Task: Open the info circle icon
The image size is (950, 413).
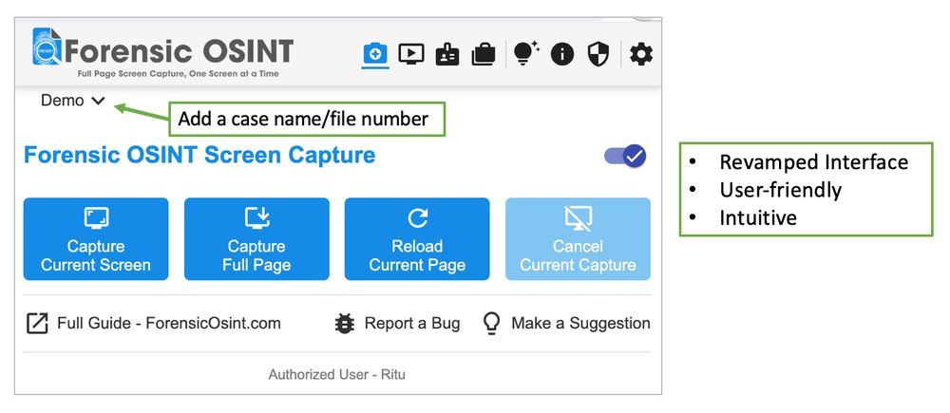Action: [x=561, y=54]
